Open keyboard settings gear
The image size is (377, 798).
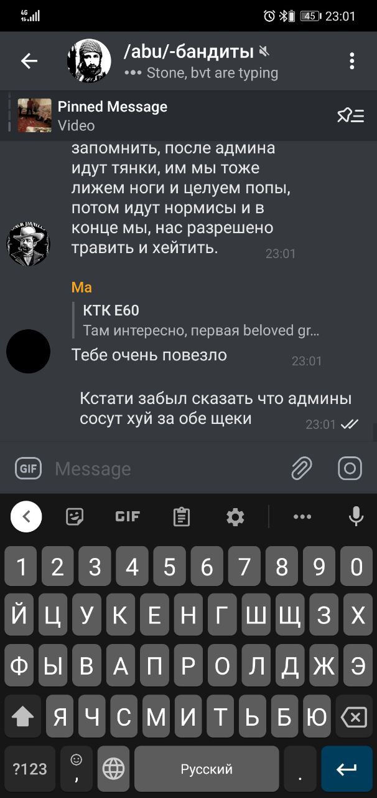(x=235, y=516)
